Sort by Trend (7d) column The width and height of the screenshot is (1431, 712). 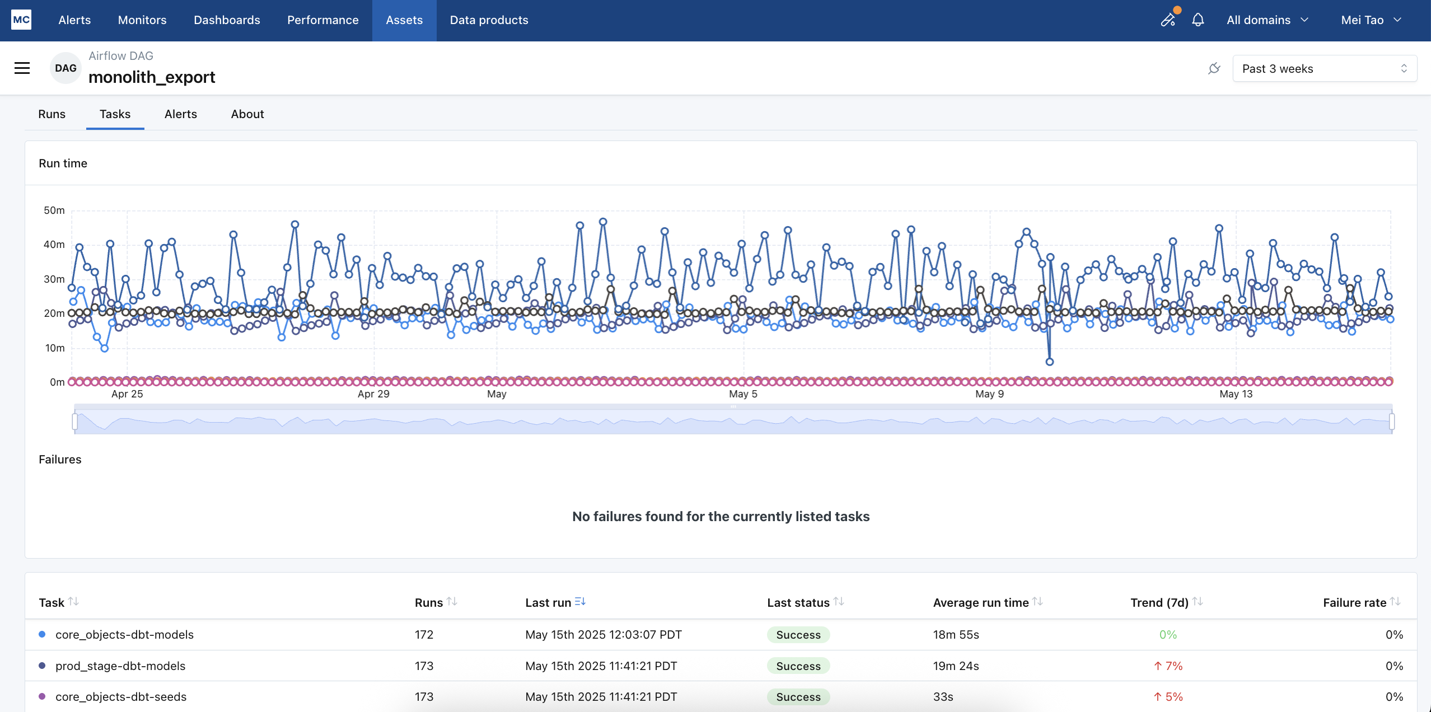(1198, 602)
